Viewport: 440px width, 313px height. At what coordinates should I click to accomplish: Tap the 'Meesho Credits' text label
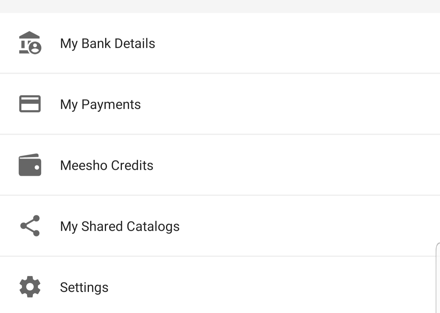[107, 165]
